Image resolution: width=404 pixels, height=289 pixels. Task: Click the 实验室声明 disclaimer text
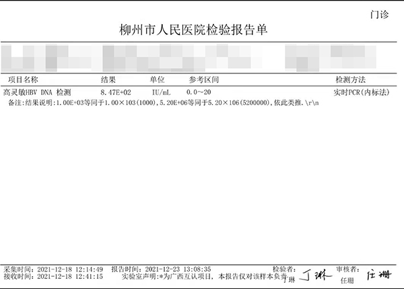point(202,276)
